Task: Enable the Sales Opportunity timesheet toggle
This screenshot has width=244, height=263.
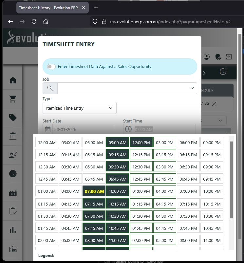Action: (x=51, y=67)
